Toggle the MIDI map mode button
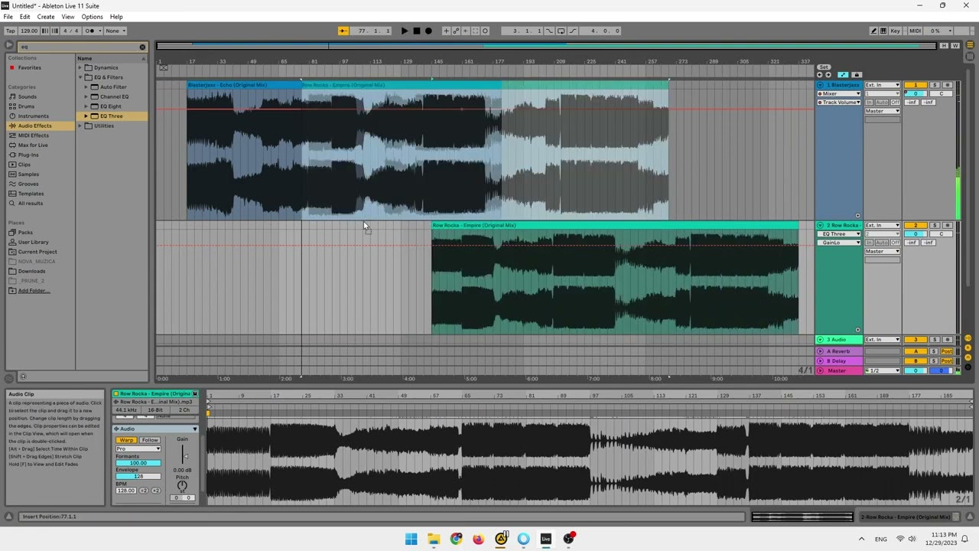The image size is (979, 551). [915, 31]
